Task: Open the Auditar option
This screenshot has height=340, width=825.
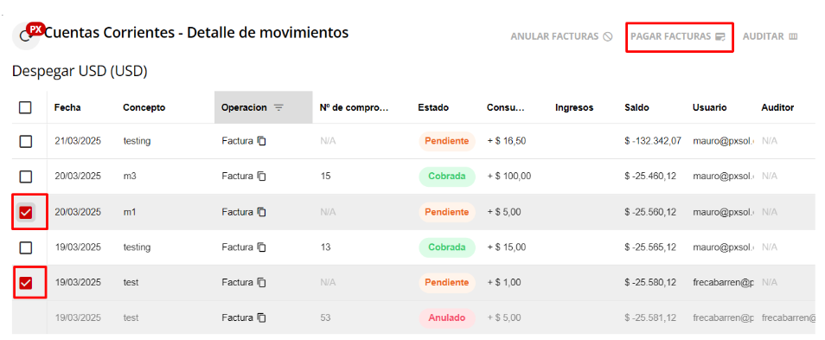Action: (x=770, y=37)
